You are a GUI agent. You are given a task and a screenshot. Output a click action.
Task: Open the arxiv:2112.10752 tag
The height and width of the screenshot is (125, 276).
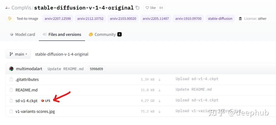[x=90, y=19]
